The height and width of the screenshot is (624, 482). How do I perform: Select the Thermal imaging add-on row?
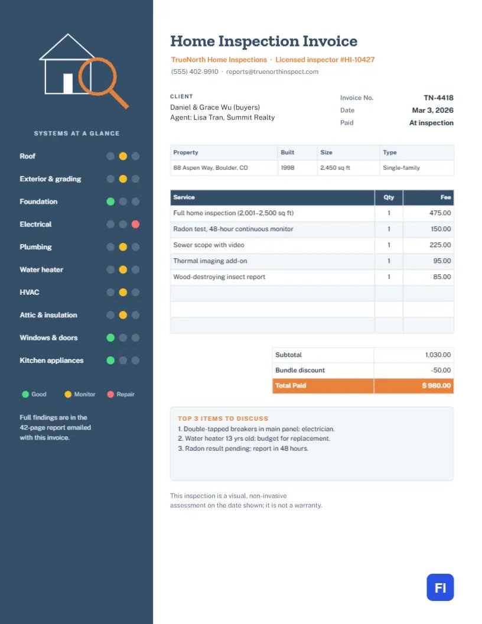(x=312, y=261)
